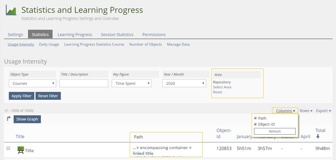Expand the Export menu
This screenshot has width=336, height=160.
323,111
